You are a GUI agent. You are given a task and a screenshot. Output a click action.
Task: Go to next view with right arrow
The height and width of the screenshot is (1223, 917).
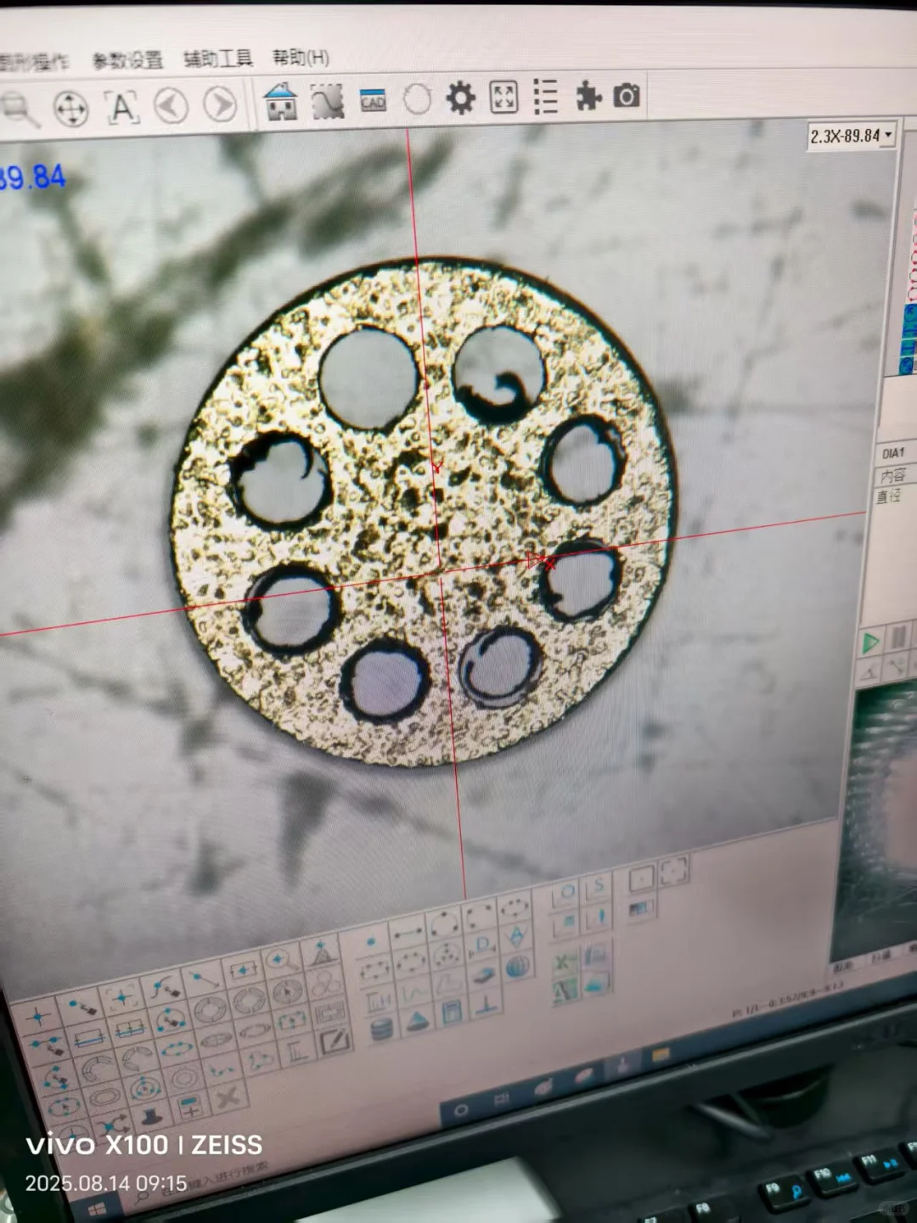[x=221, y=104]
